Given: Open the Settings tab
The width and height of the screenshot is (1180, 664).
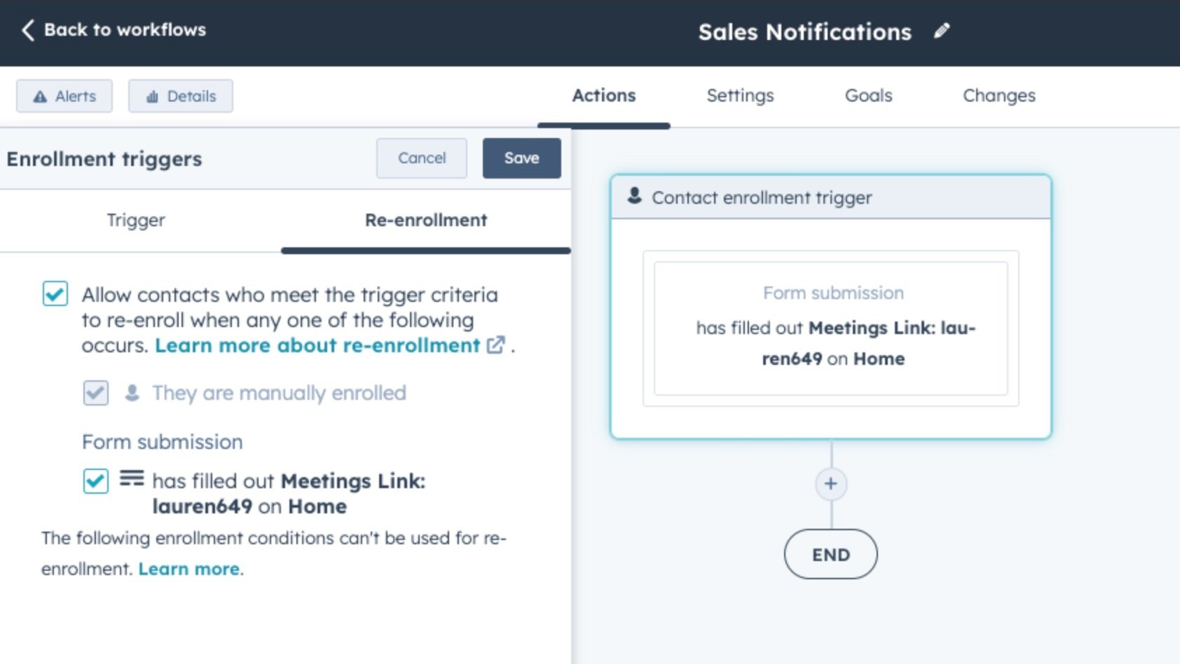Looking at the screenshot, I should click(x=739, y=95).
